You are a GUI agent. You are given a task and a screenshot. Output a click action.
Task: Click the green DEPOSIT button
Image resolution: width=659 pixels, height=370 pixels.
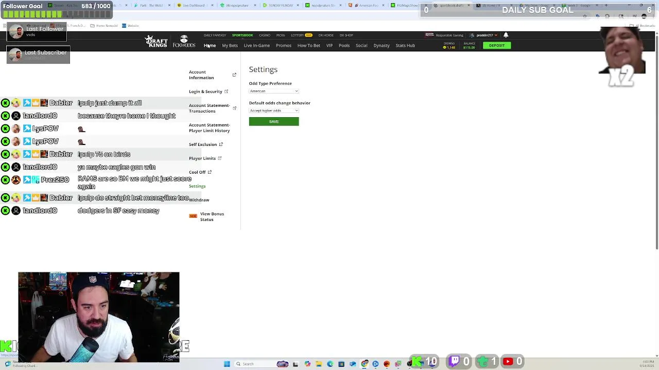pyautogui.click(x=497, y=45)
